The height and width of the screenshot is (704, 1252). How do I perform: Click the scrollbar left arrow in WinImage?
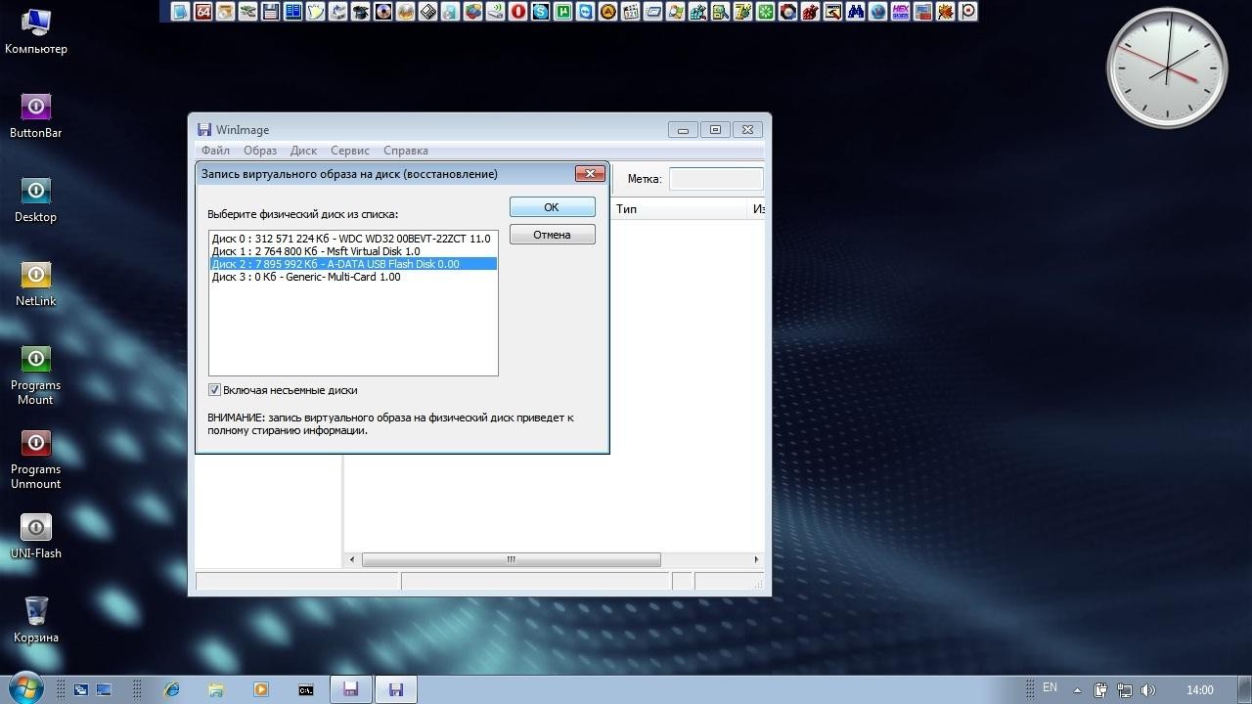(x=352, y=559)
